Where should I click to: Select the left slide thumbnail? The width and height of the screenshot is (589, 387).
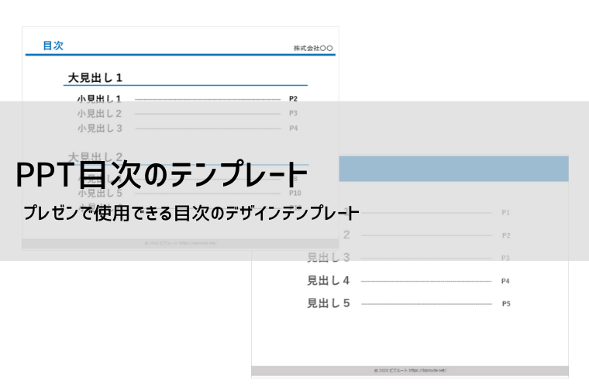[181, 138]
